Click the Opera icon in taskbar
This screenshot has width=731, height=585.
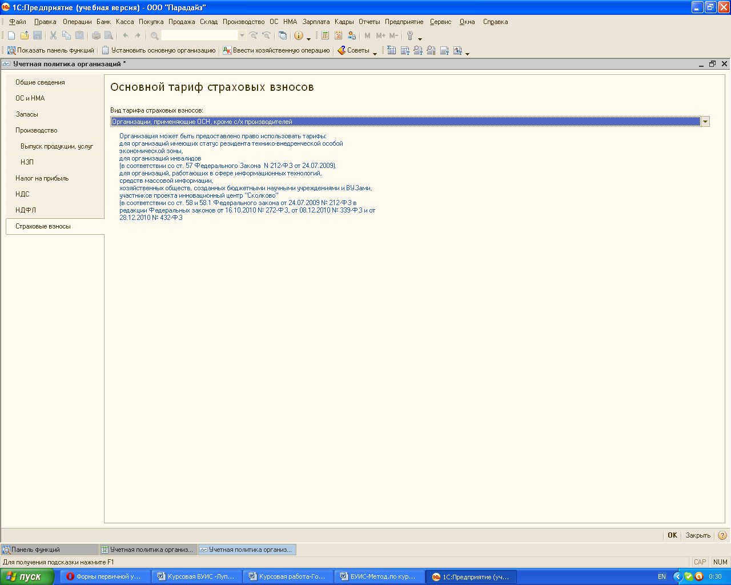coord(70,576)
